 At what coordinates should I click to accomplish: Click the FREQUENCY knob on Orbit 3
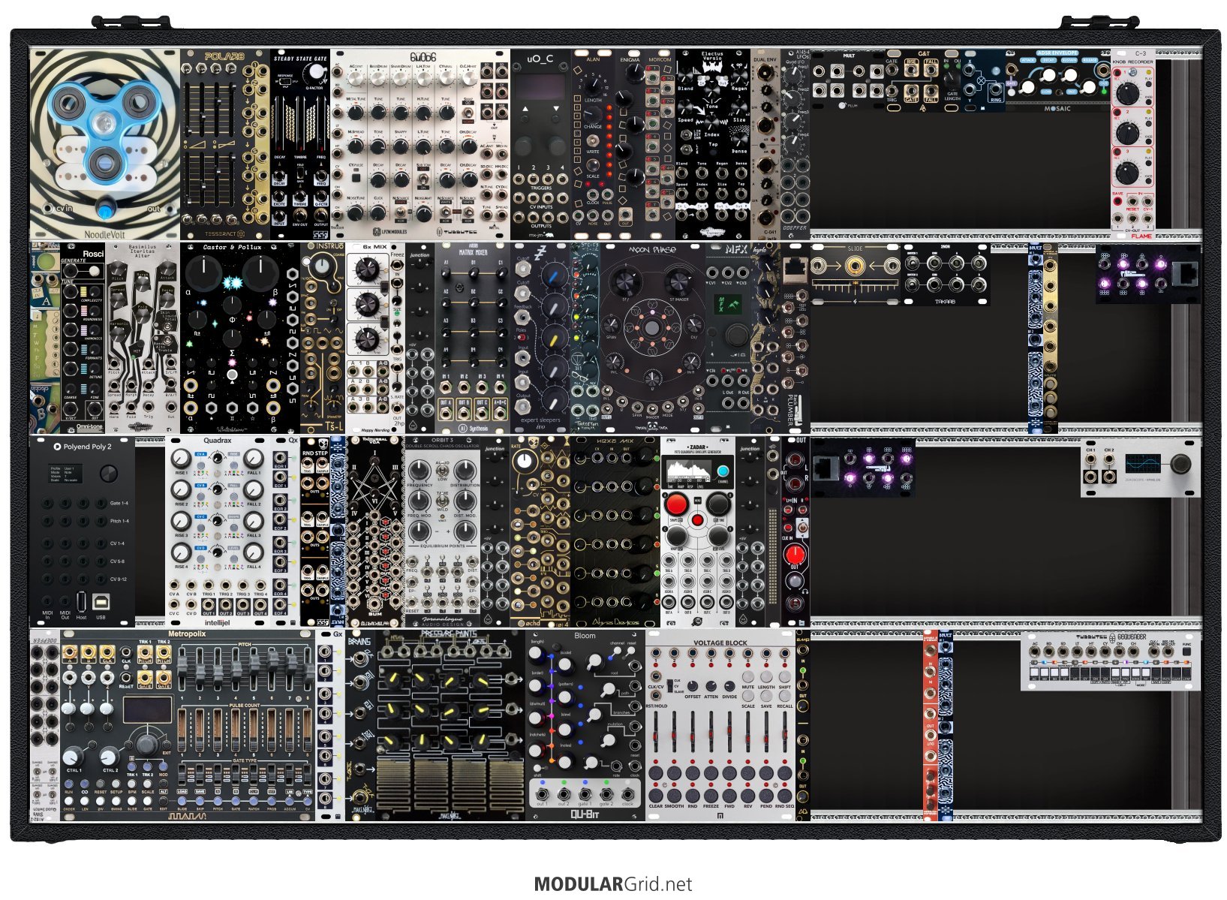[x=420, y=470]
